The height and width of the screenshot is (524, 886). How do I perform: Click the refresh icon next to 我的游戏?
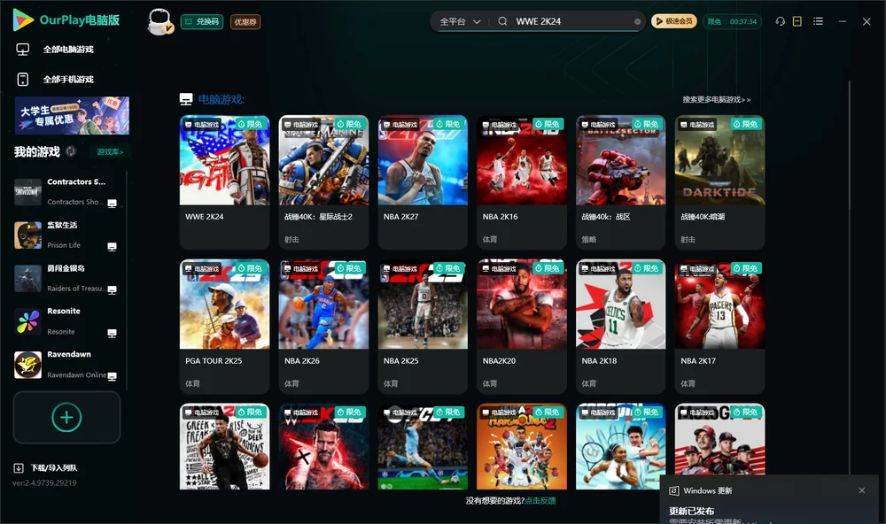pyautogui.click(x=71, y=151)
